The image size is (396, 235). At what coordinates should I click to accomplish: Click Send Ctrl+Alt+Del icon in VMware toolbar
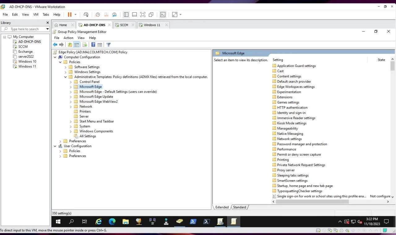tap(86, 14)
